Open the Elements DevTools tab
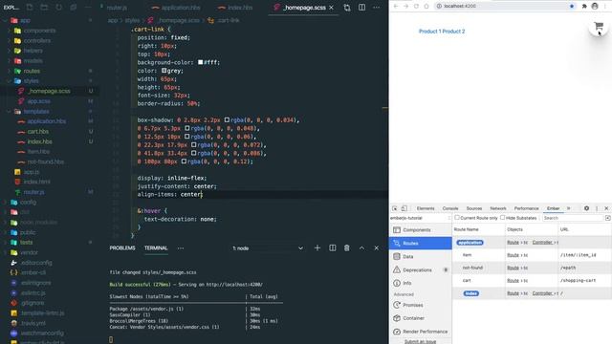612x344 pixels. pos(426,208)
